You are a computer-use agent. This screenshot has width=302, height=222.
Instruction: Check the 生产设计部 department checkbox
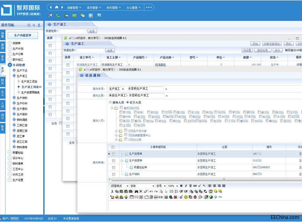click(x=126, y=130)
